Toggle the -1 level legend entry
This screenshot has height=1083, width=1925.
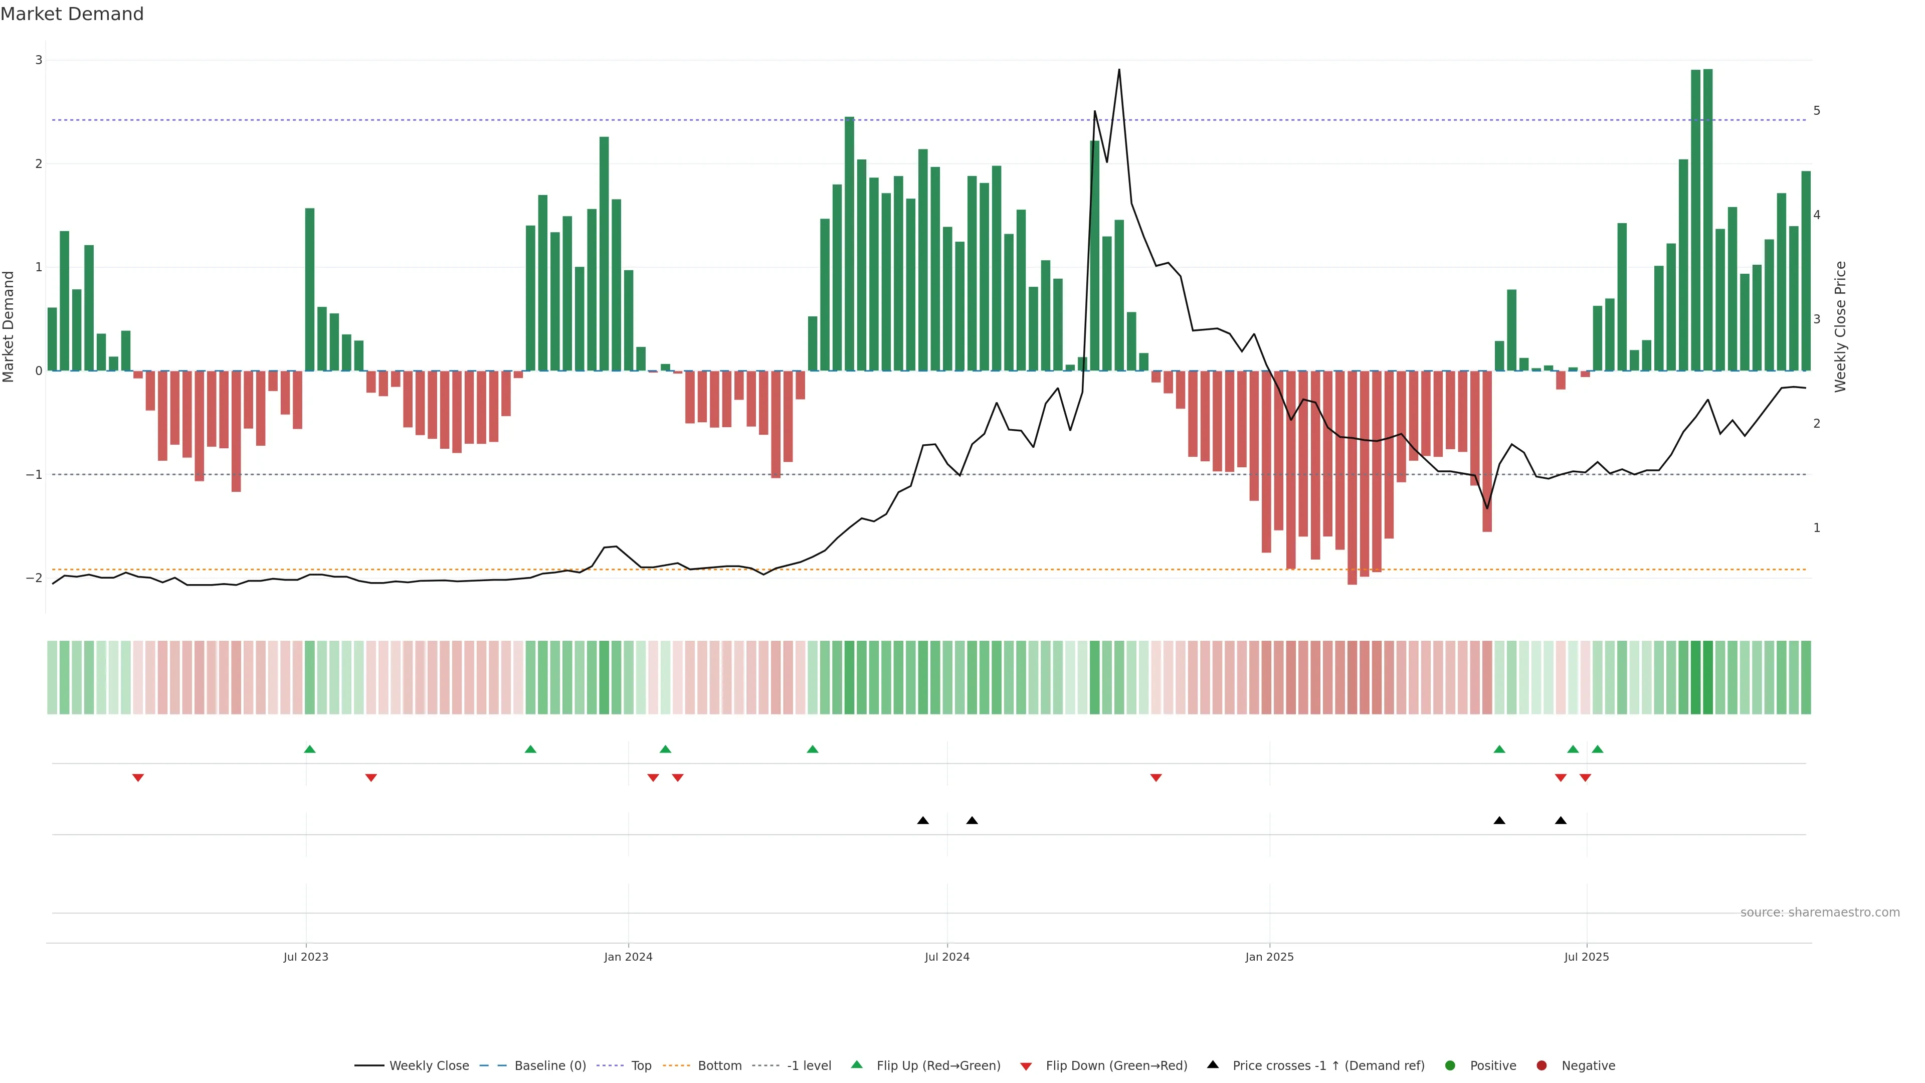(x=809, y=1065)
